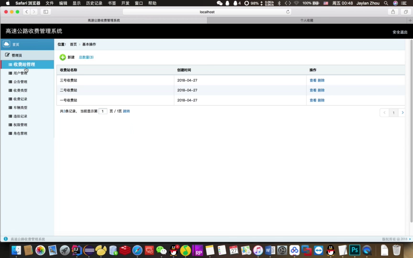Open 违法记录 in the sidebar
The width and height of the screenshot is (413, 258).
[x=20, y=116]
